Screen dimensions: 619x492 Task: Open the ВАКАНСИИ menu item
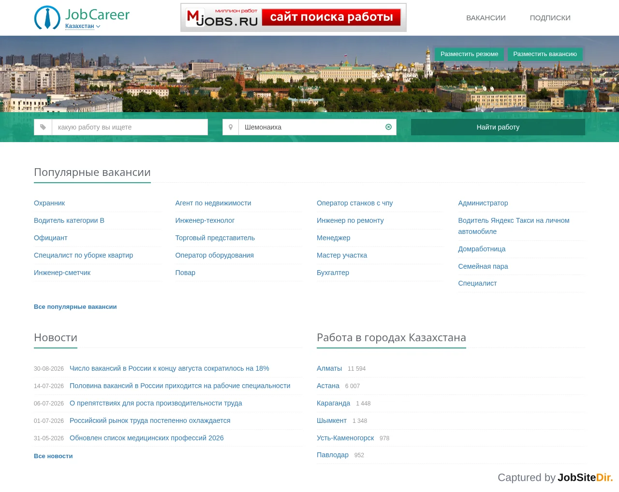pos(486,18)
